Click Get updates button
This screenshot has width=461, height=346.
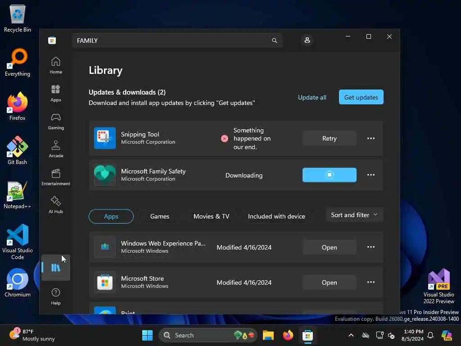tap(361, 97)
